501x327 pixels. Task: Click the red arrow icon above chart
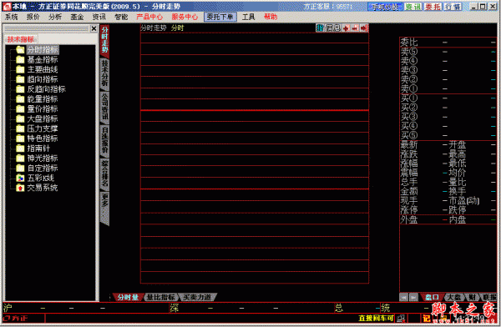(364, 28)
